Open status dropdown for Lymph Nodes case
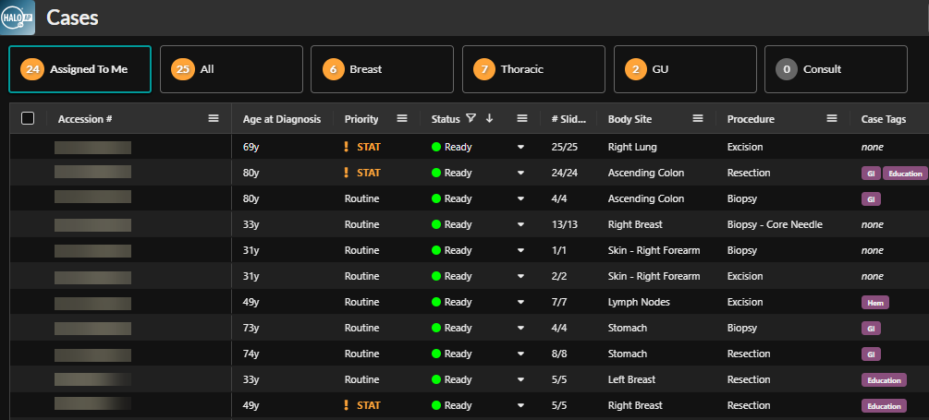This screenshot has width=929, height=420. pos(520,302)
